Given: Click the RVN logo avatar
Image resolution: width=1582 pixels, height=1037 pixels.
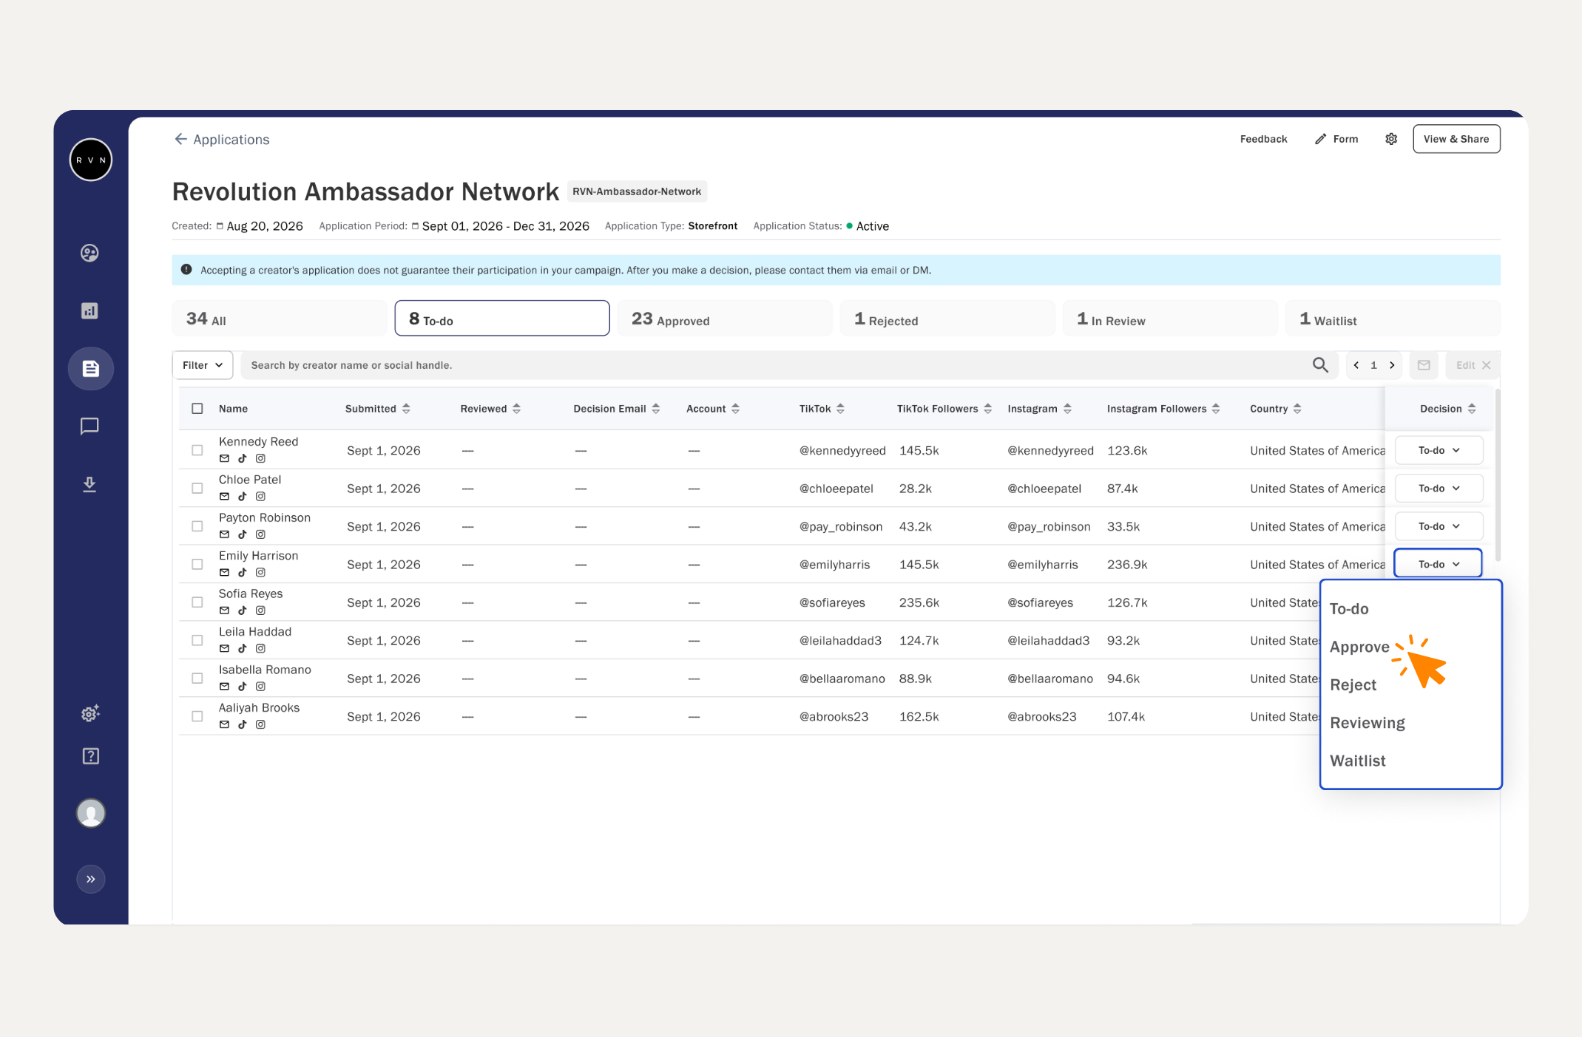Looking at the screenshot, I should 91,160.
